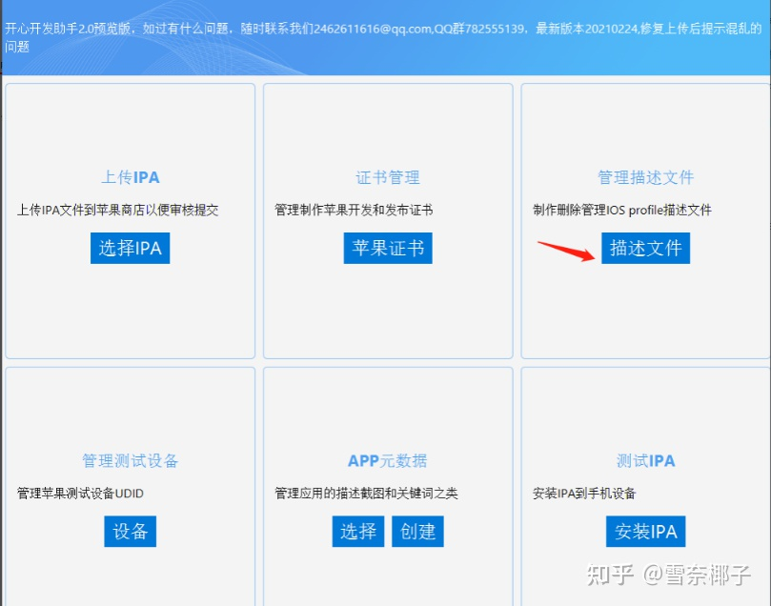Select the 上传IPA card title
The image size is (771, 606).
131,177
